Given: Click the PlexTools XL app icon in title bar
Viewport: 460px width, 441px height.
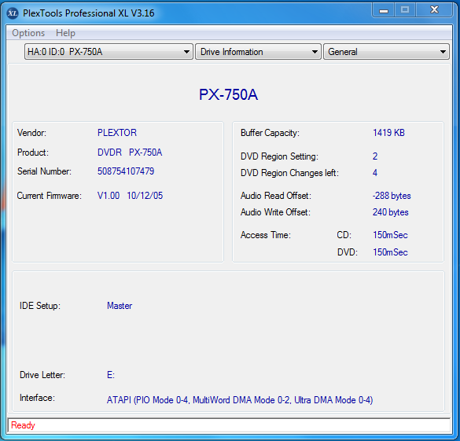Looking at the screenshot, I should click(x=13, y=13).
